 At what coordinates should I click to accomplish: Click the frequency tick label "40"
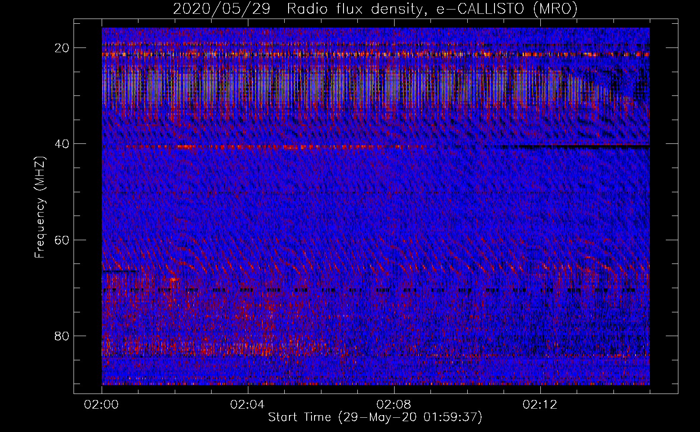(62, 144)
